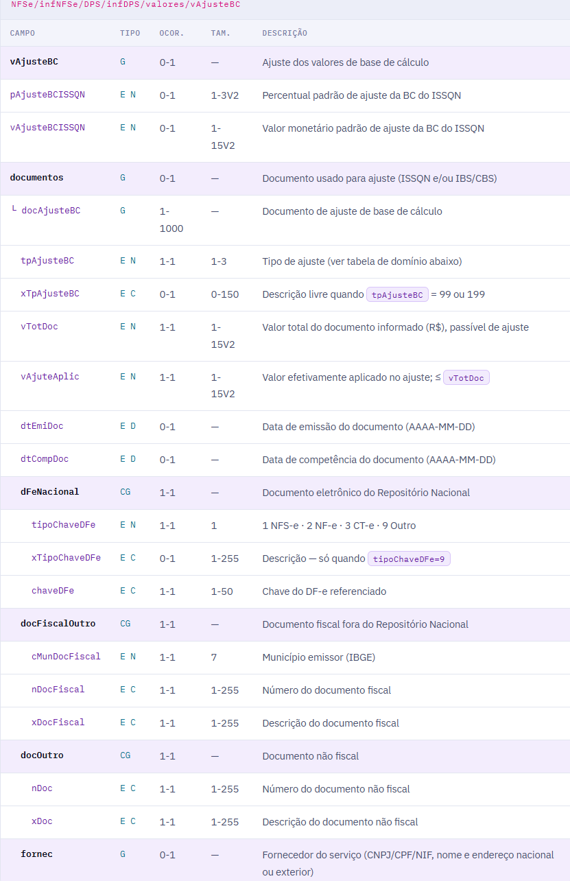570x881 pixels.
Task: Select the xDocFiscal field name
Action: [x=58, y=723]
